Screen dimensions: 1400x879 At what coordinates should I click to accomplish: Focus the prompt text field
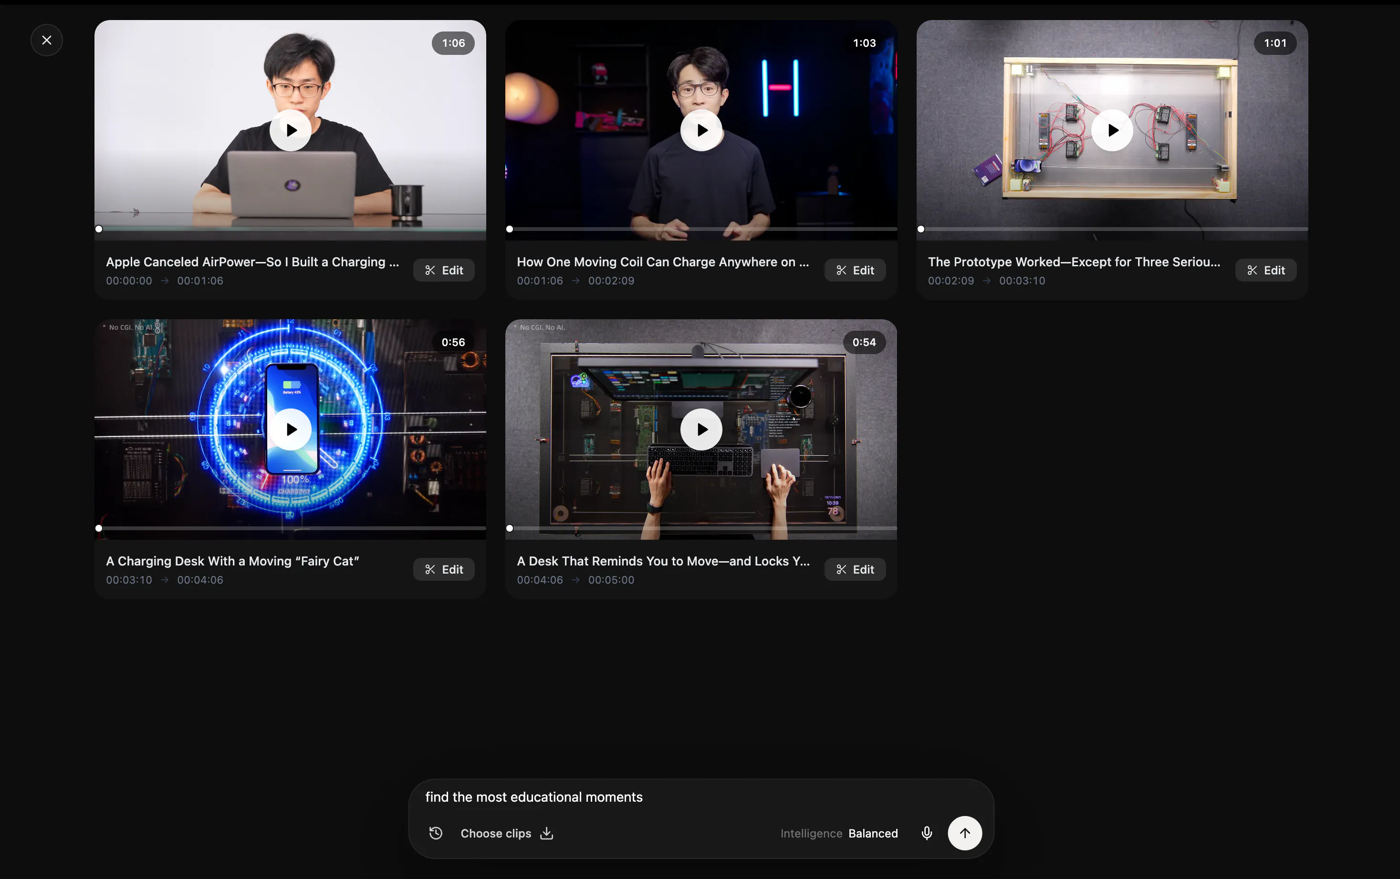[x=700, y=797]
